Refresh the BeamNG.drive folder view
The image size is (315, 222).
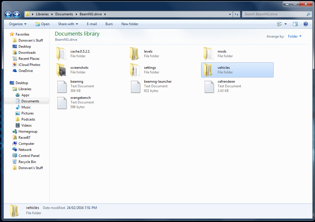tap(236, 14)
